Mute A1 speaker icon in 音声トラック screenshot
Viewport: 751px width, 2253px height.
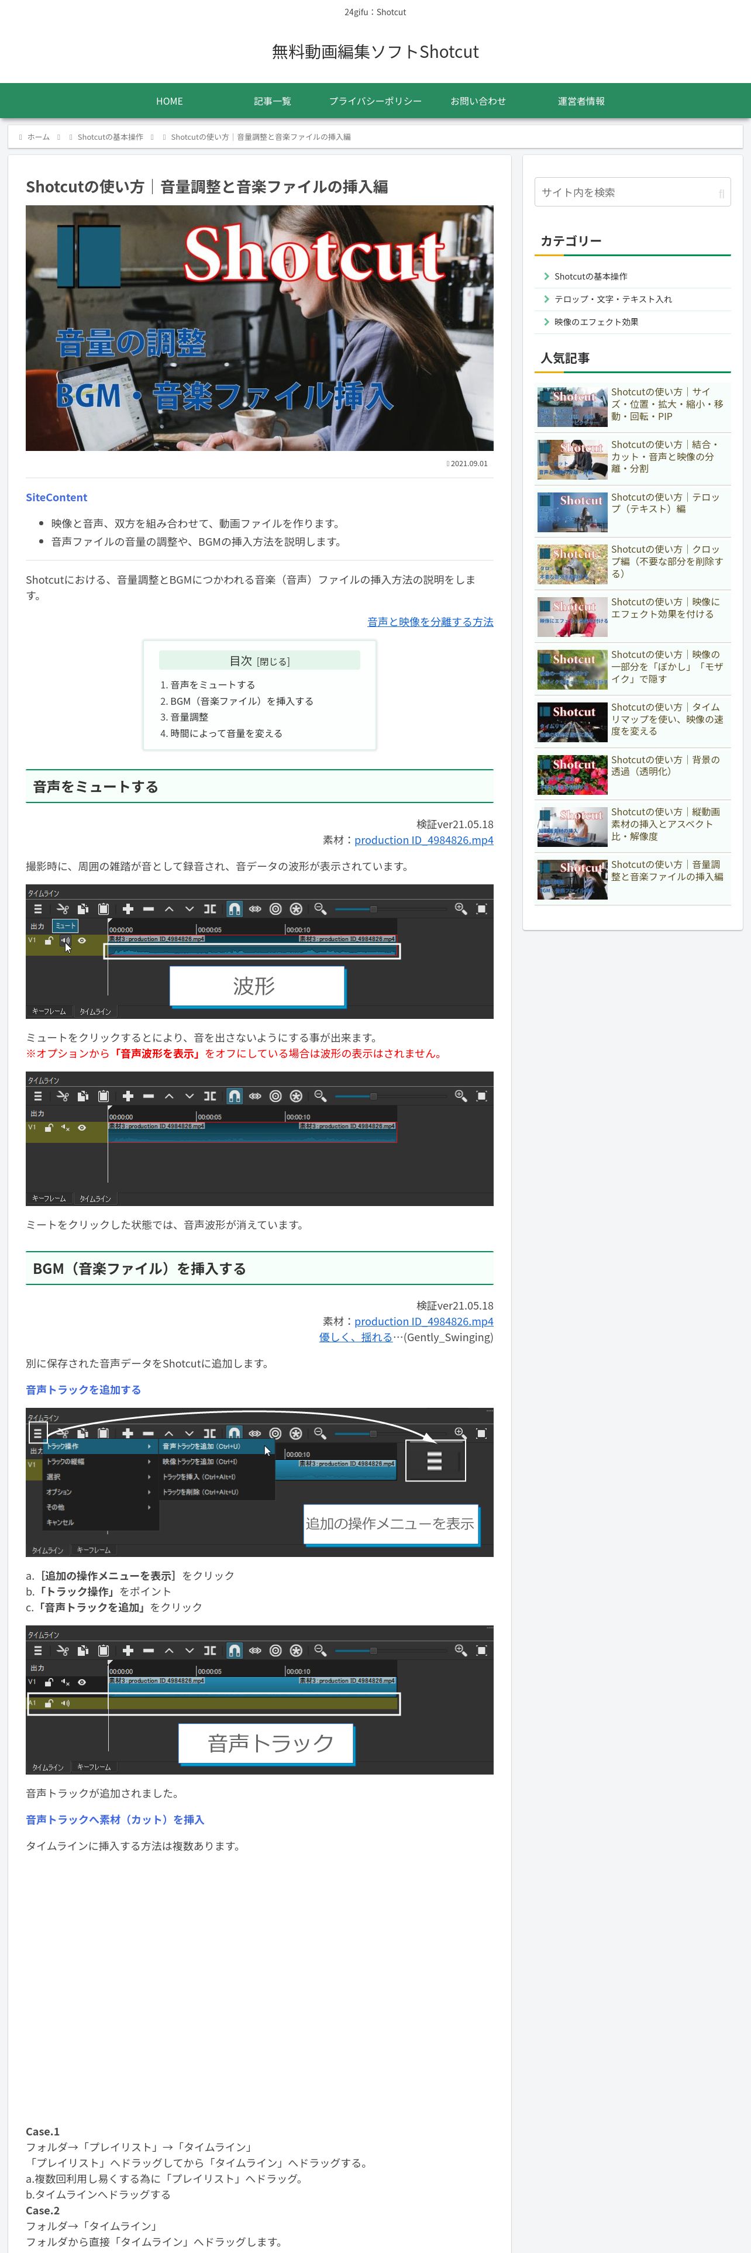tap(66, 1703)
